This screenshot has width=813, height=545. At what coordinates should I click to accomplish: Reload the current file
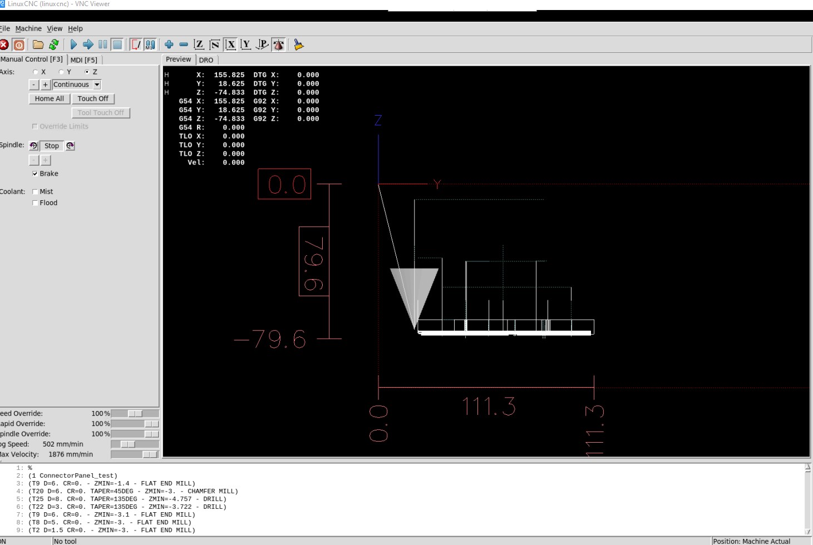pos(54,44)
